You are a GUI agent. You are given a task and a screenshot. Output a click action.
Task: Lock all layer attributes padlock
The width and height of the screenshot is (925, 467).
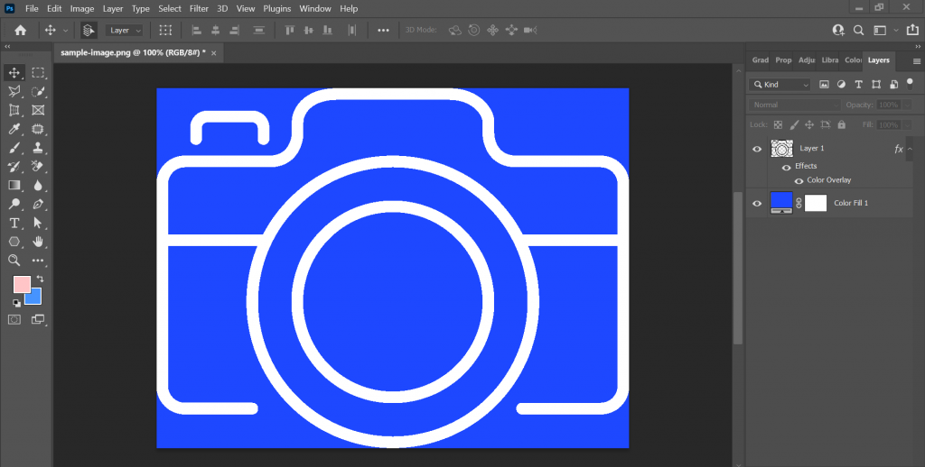pos(841,124)
